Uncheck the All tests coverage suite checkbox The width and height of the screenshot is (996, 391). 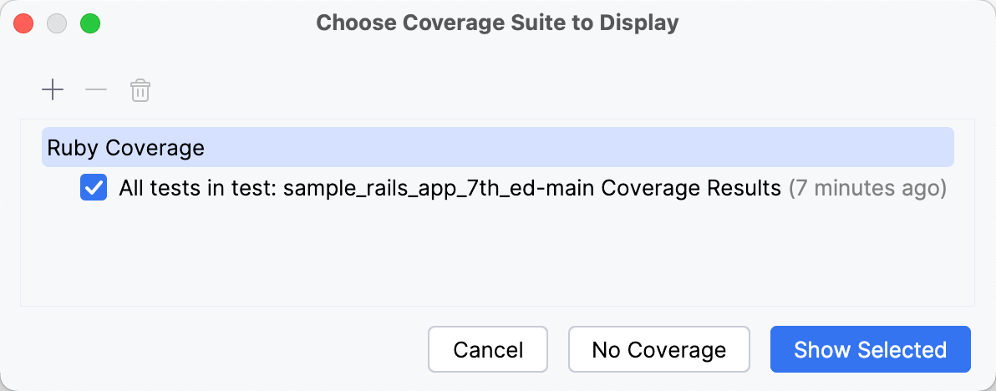(93, 188)
